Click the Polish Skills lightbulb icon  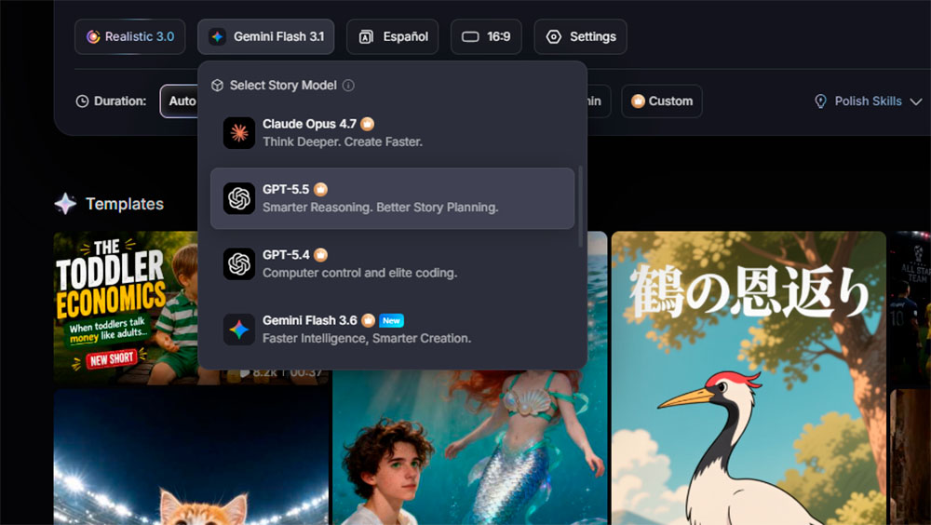[x=820, y=101]
